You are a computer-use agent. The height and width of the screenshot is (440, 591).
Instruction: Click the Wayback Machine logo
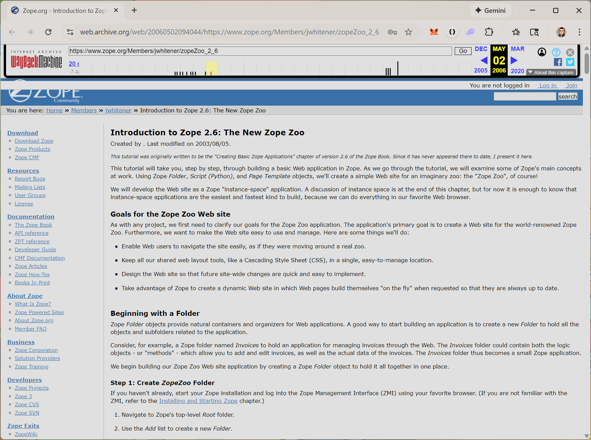tap(36, 61)
